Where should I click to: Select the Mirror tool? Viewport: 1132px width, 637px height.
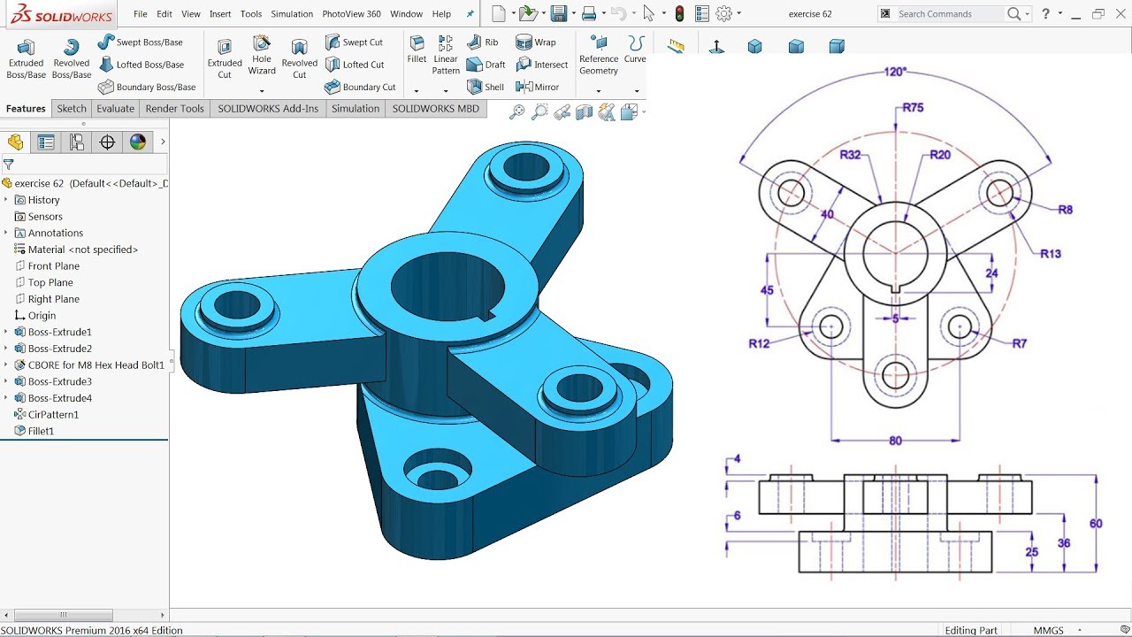click(x=537, y=87)
